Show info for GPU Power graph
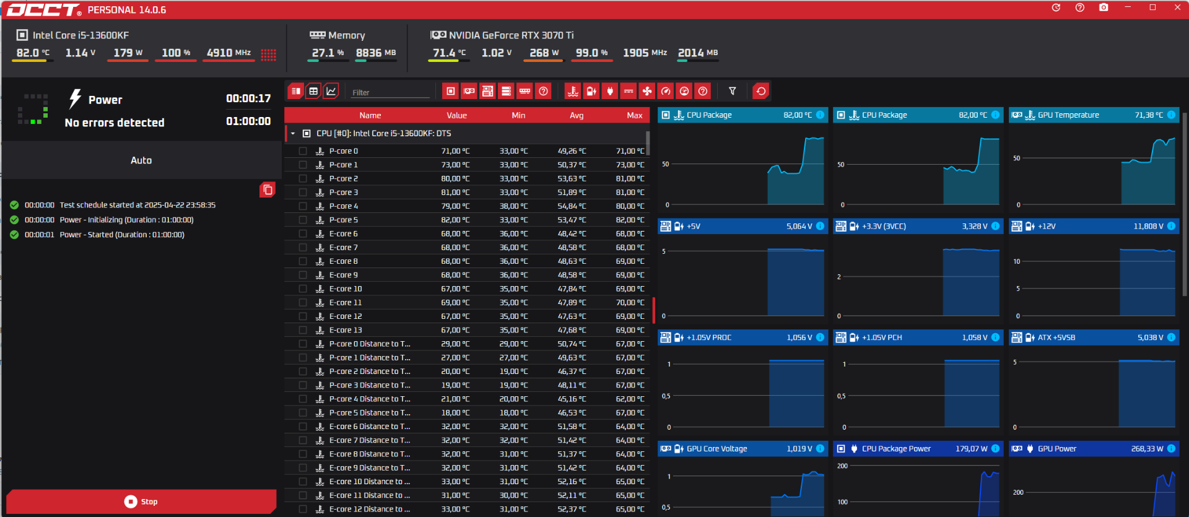1189x517 pixels. (x=1171, y=449)
